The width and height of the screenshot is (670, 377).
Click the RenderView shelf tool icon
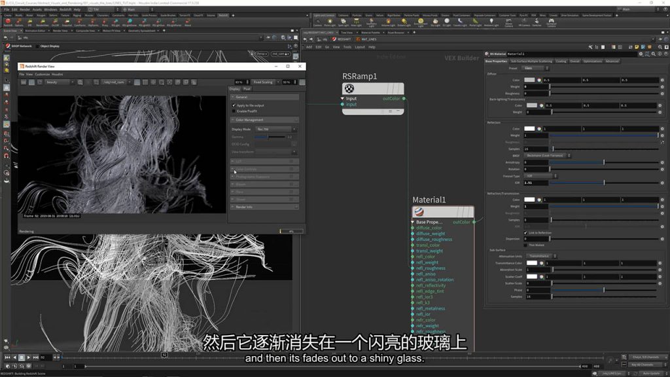(x=43, y=21)
